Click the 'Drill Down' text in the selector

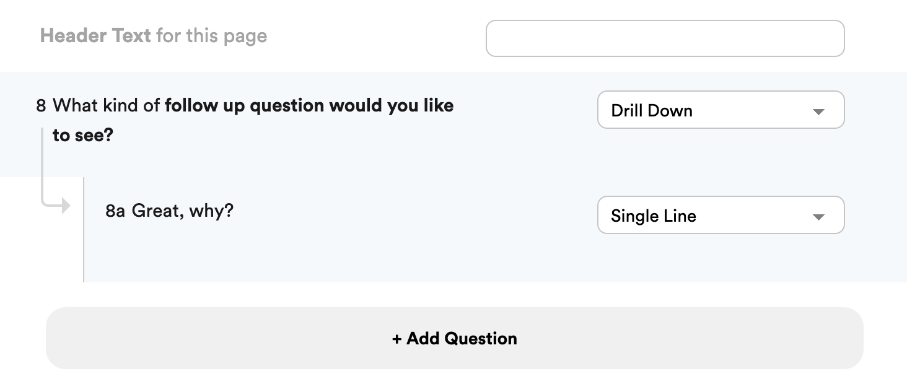click(652, 111)
